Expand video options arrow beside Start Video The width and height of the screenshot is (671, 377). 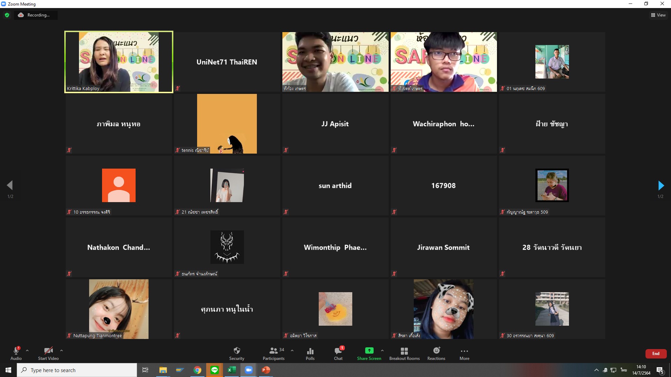tap(62, 350)
